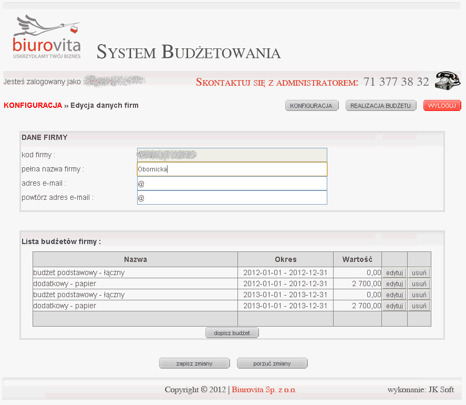Delete 2013 dodatkowy - papier budget

(x=419, y=306)
